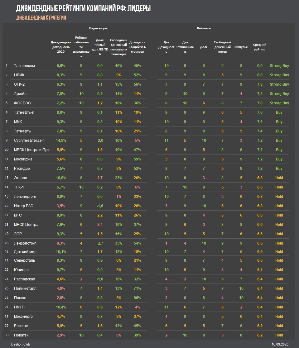The width and height of the screenshot is (299, 348).
Task: Click the Buy label for Мосбиржа
Action: click(279, 159)
